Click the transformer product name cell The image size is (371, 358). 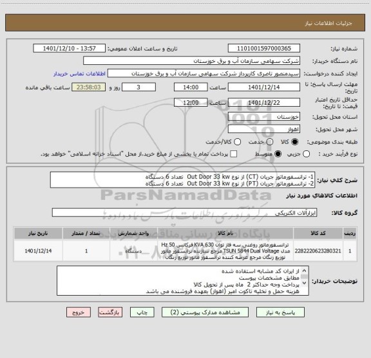pyautogui.click(x=225, y=251)
